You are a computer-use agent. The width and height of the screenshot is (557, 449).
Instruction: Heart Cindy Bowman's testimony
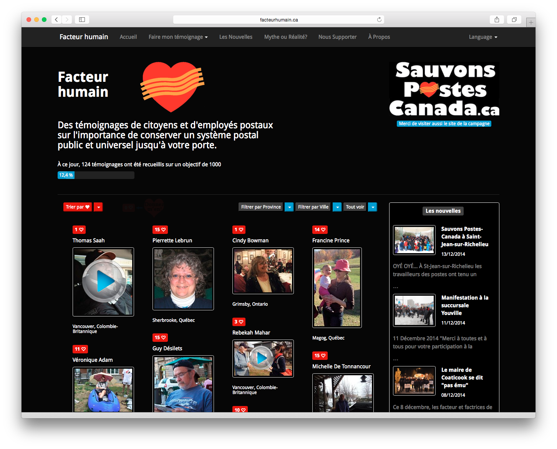pos(239,230)
